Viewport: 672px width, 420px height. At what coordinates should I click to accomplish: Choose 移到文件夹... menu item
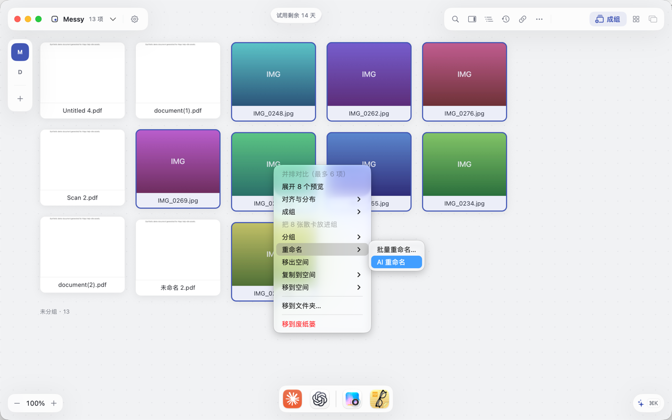(322, 306)
